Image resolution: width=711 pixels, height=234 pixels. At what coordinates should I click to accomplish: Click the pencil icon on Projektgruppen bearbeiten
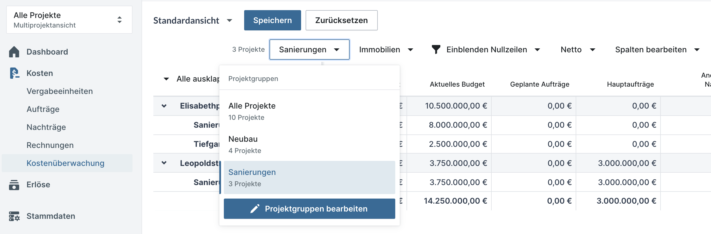[255, 209]
